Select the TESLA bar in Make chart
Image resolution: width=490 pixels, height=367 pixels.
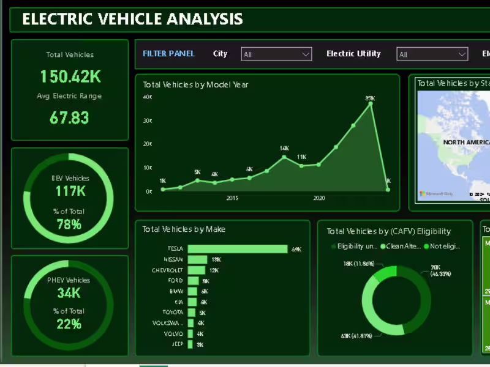point(238,249)
